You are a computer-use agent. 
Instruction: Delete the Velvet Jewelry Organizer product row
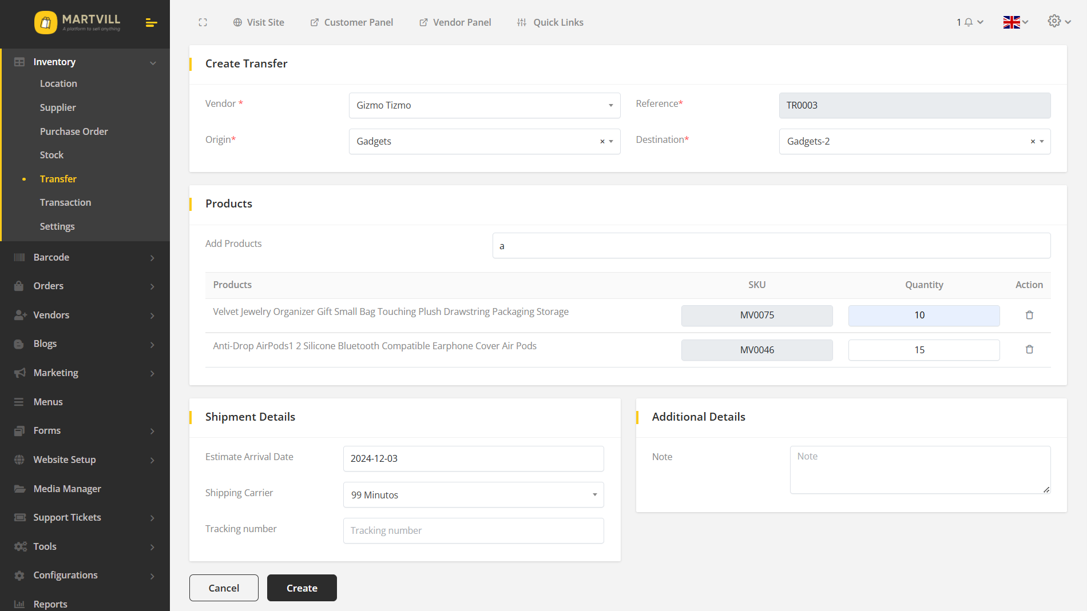(x=1029, y=315)
